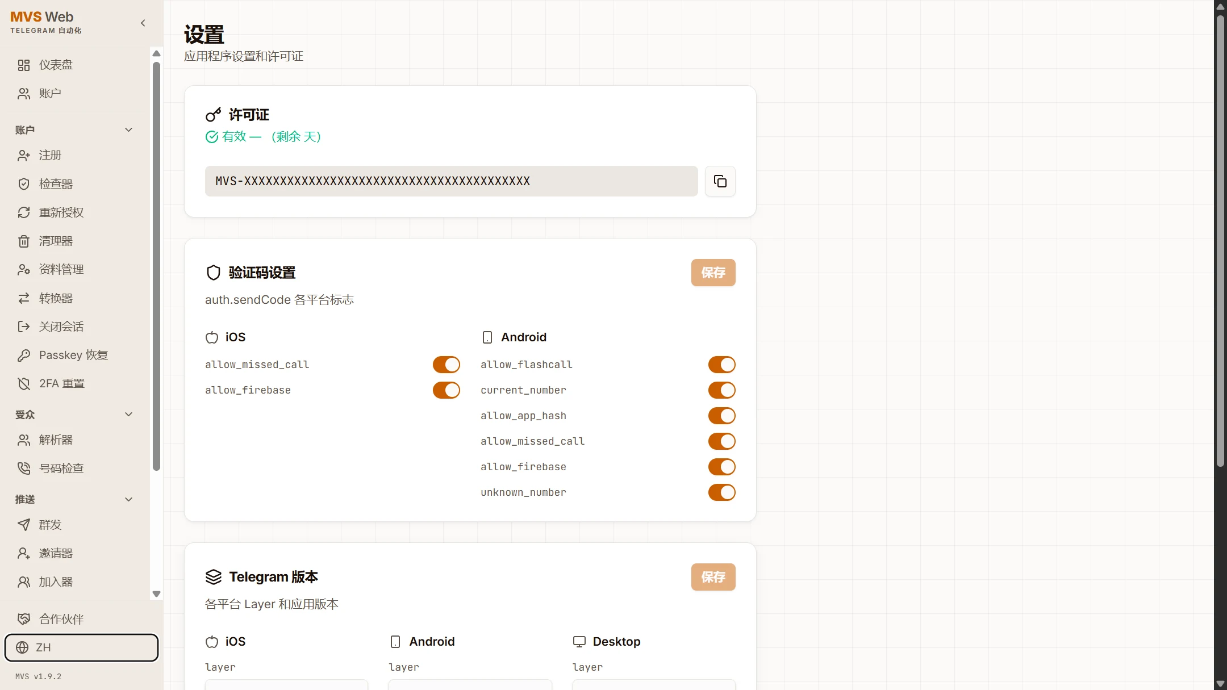The image size is (1227, 690).
Task: Open the 号码检查 phone icon
Action: coord(24,469)
